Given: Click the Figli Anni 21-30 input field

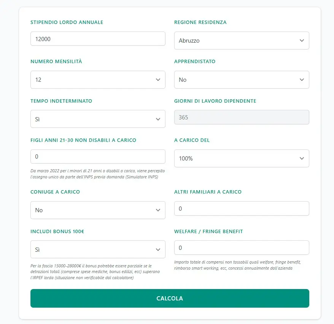Looking at the screenshot, I should click(98, 157).
